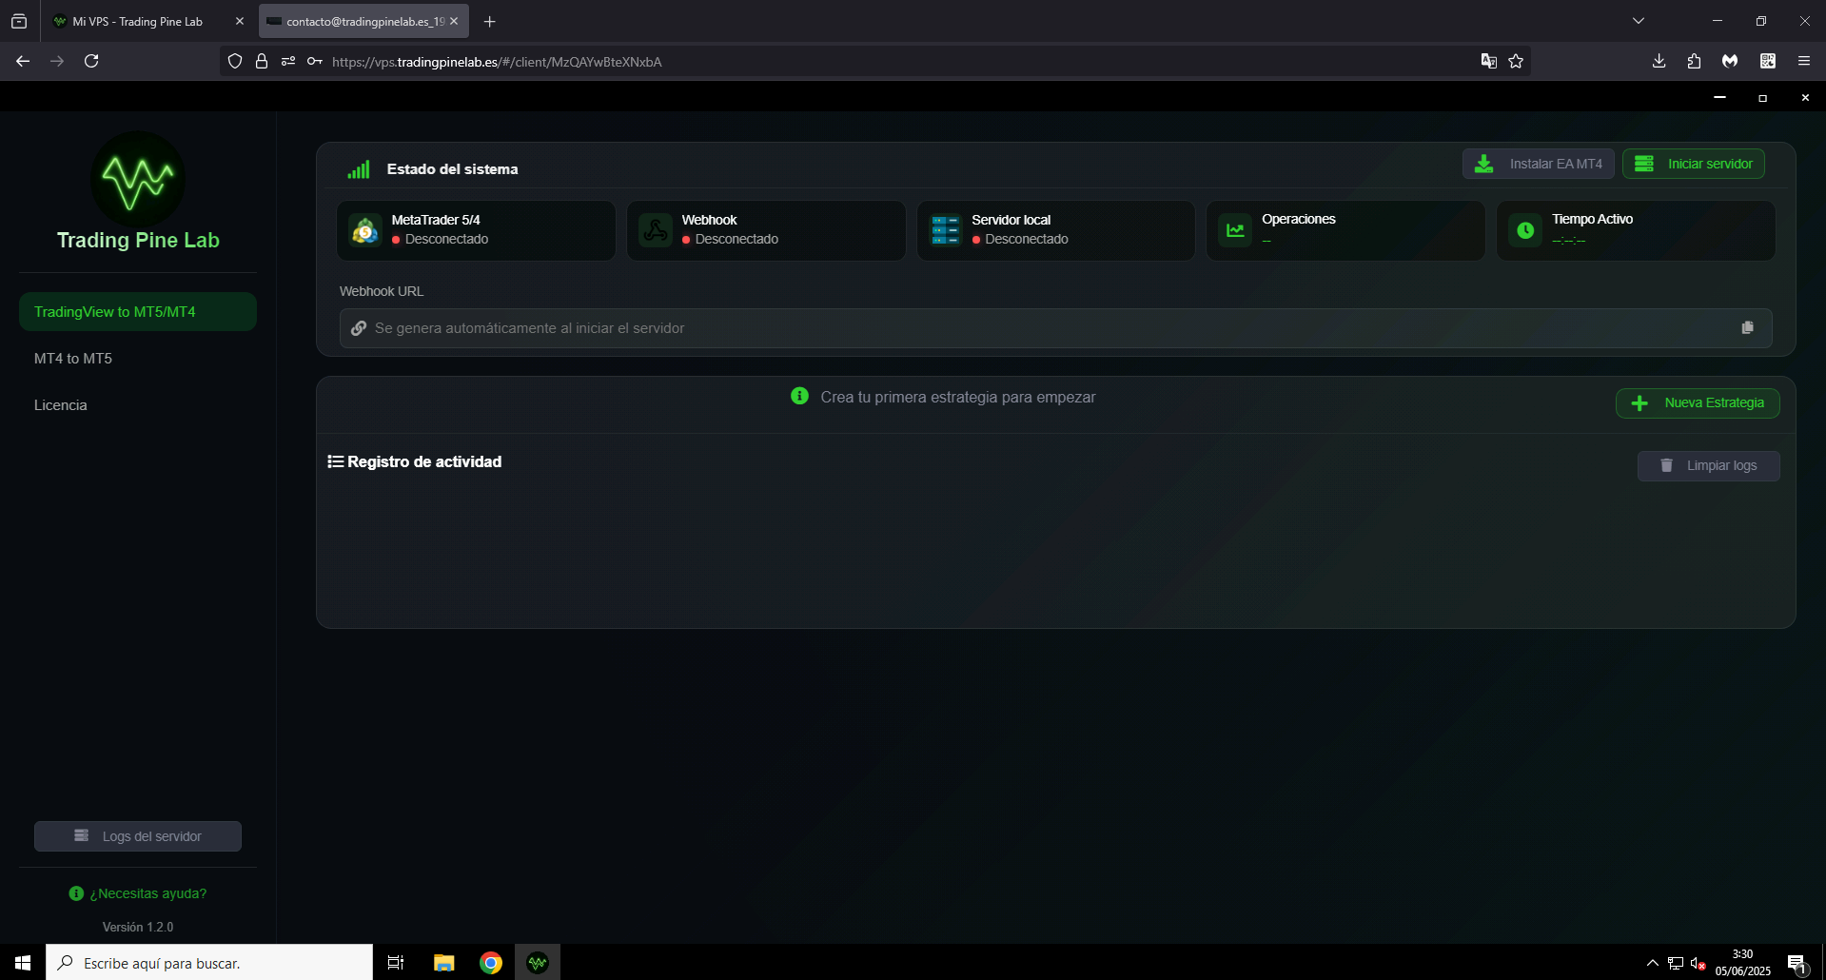Open the Registro de actividad list icon
The width and height of the screenshot is (1826, 980).
335,461
